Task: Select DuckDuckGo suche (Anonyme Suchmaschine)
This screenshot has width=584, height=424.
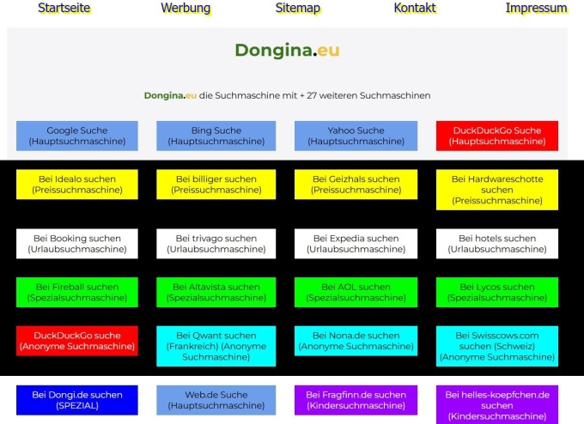Action: (77, 341)
